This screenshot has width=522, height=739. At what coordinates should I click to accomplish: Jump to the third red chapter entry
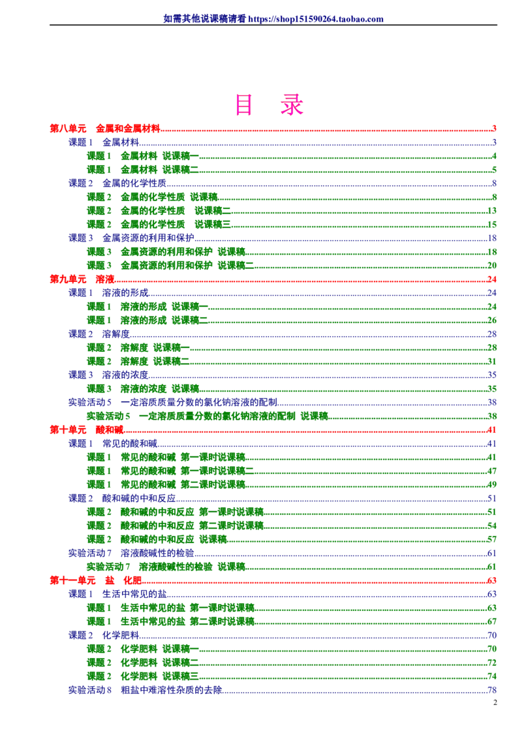86,430
